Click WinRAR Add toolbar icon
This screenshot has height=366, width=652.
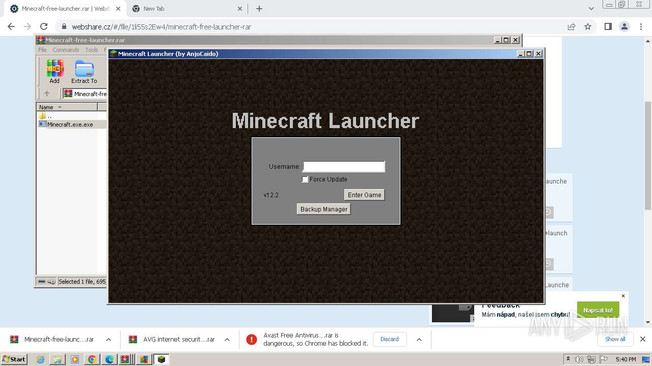pos(55,72)
